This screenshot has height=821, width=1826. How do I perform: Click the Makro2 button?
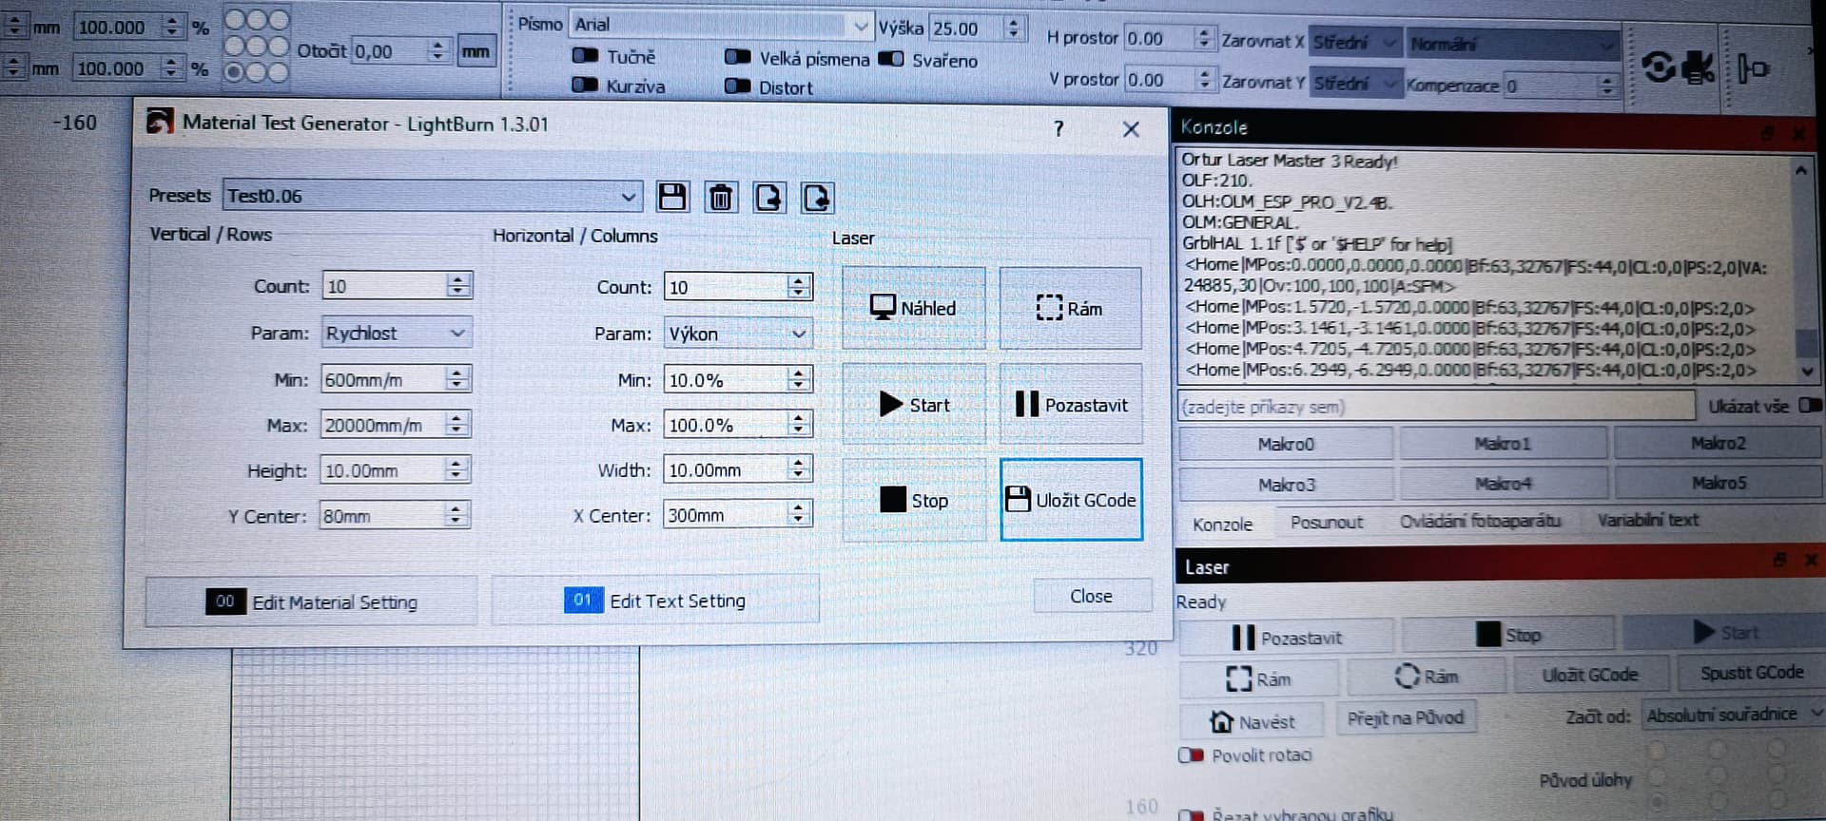(1718, 443)
